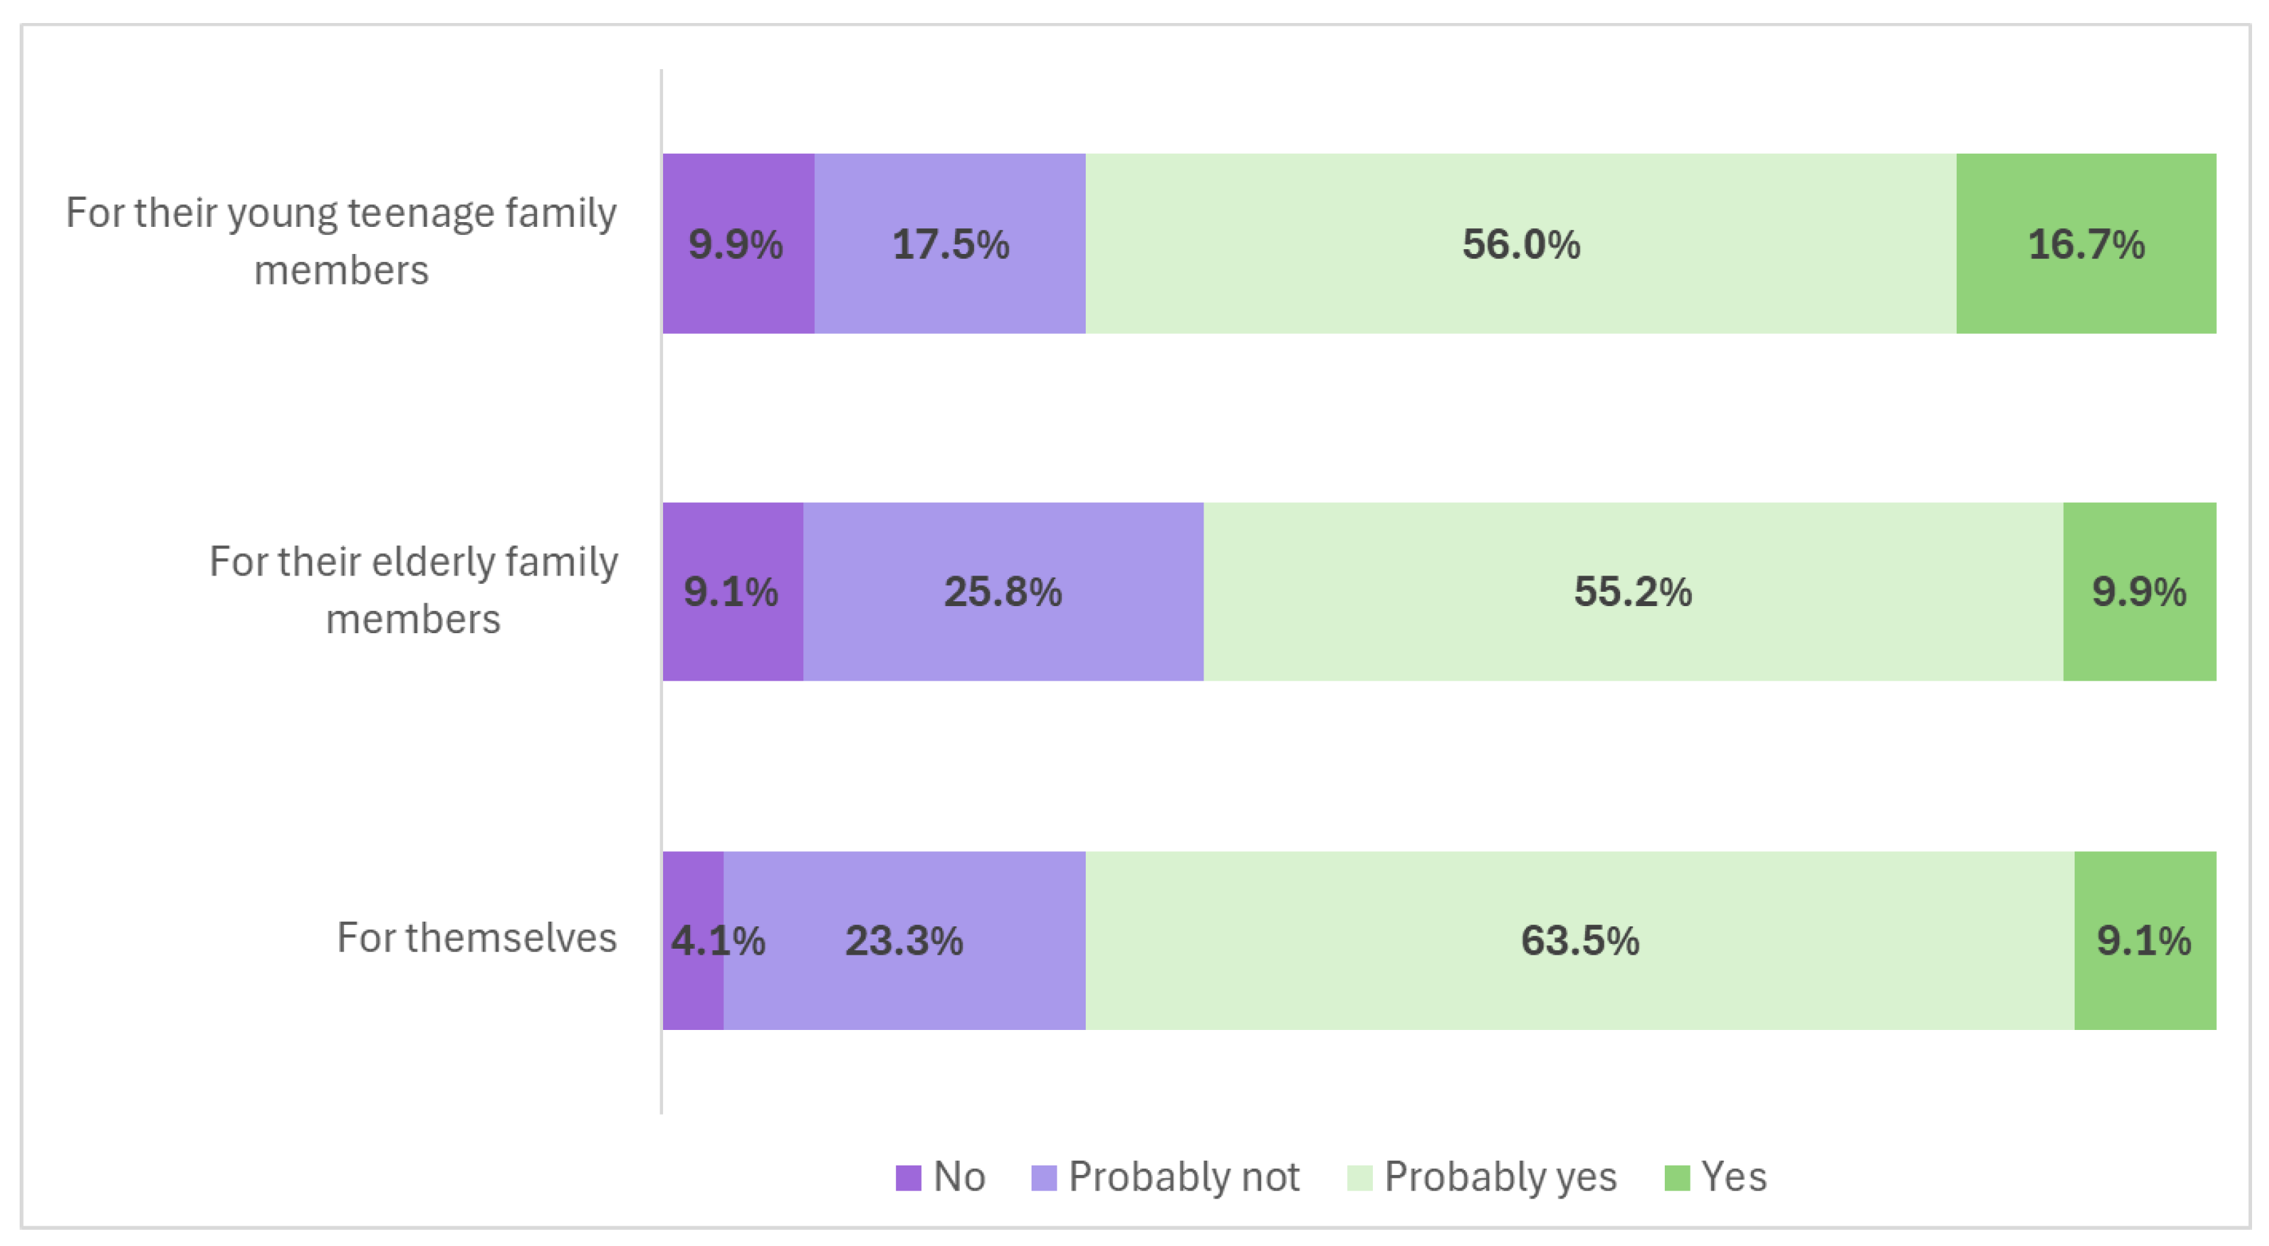Click the 9.1% No segment for elderly family
Screen dimensions: 2269x1246
click(732, 592)
